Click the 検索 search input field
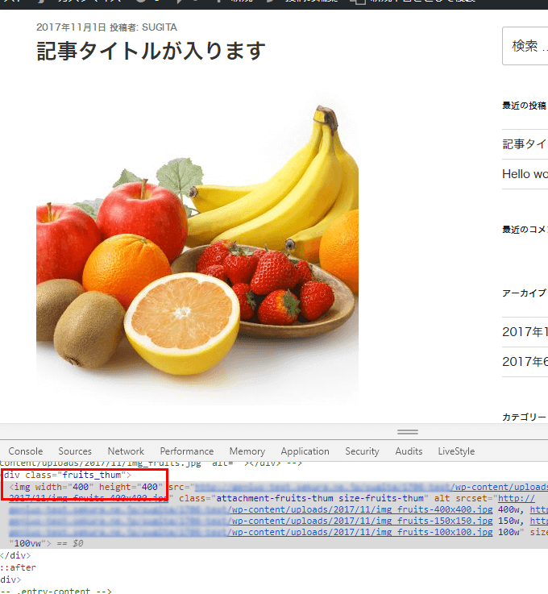This screenshot has width=548, height=594. click(x=525, y=46)
